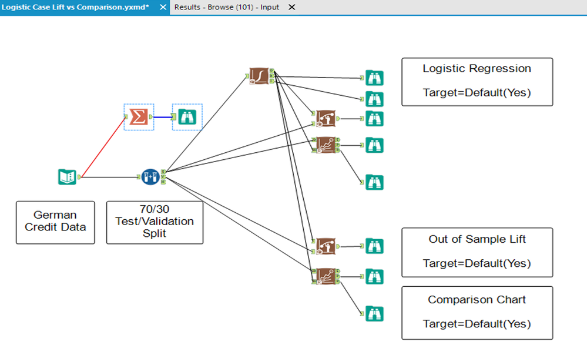Click the blue connection between Summarize and Browse
This screenshot has width=587, height=345.
[x=163, y=117]
